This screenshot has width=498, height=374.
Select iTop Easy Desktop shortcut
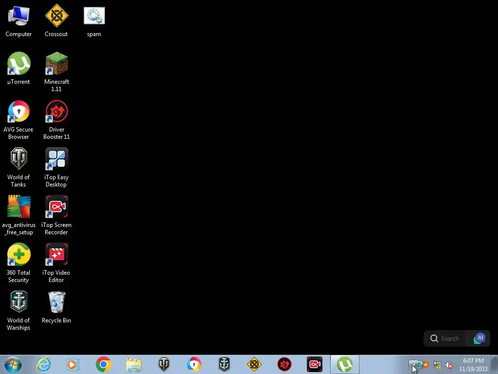click(56, 168)
